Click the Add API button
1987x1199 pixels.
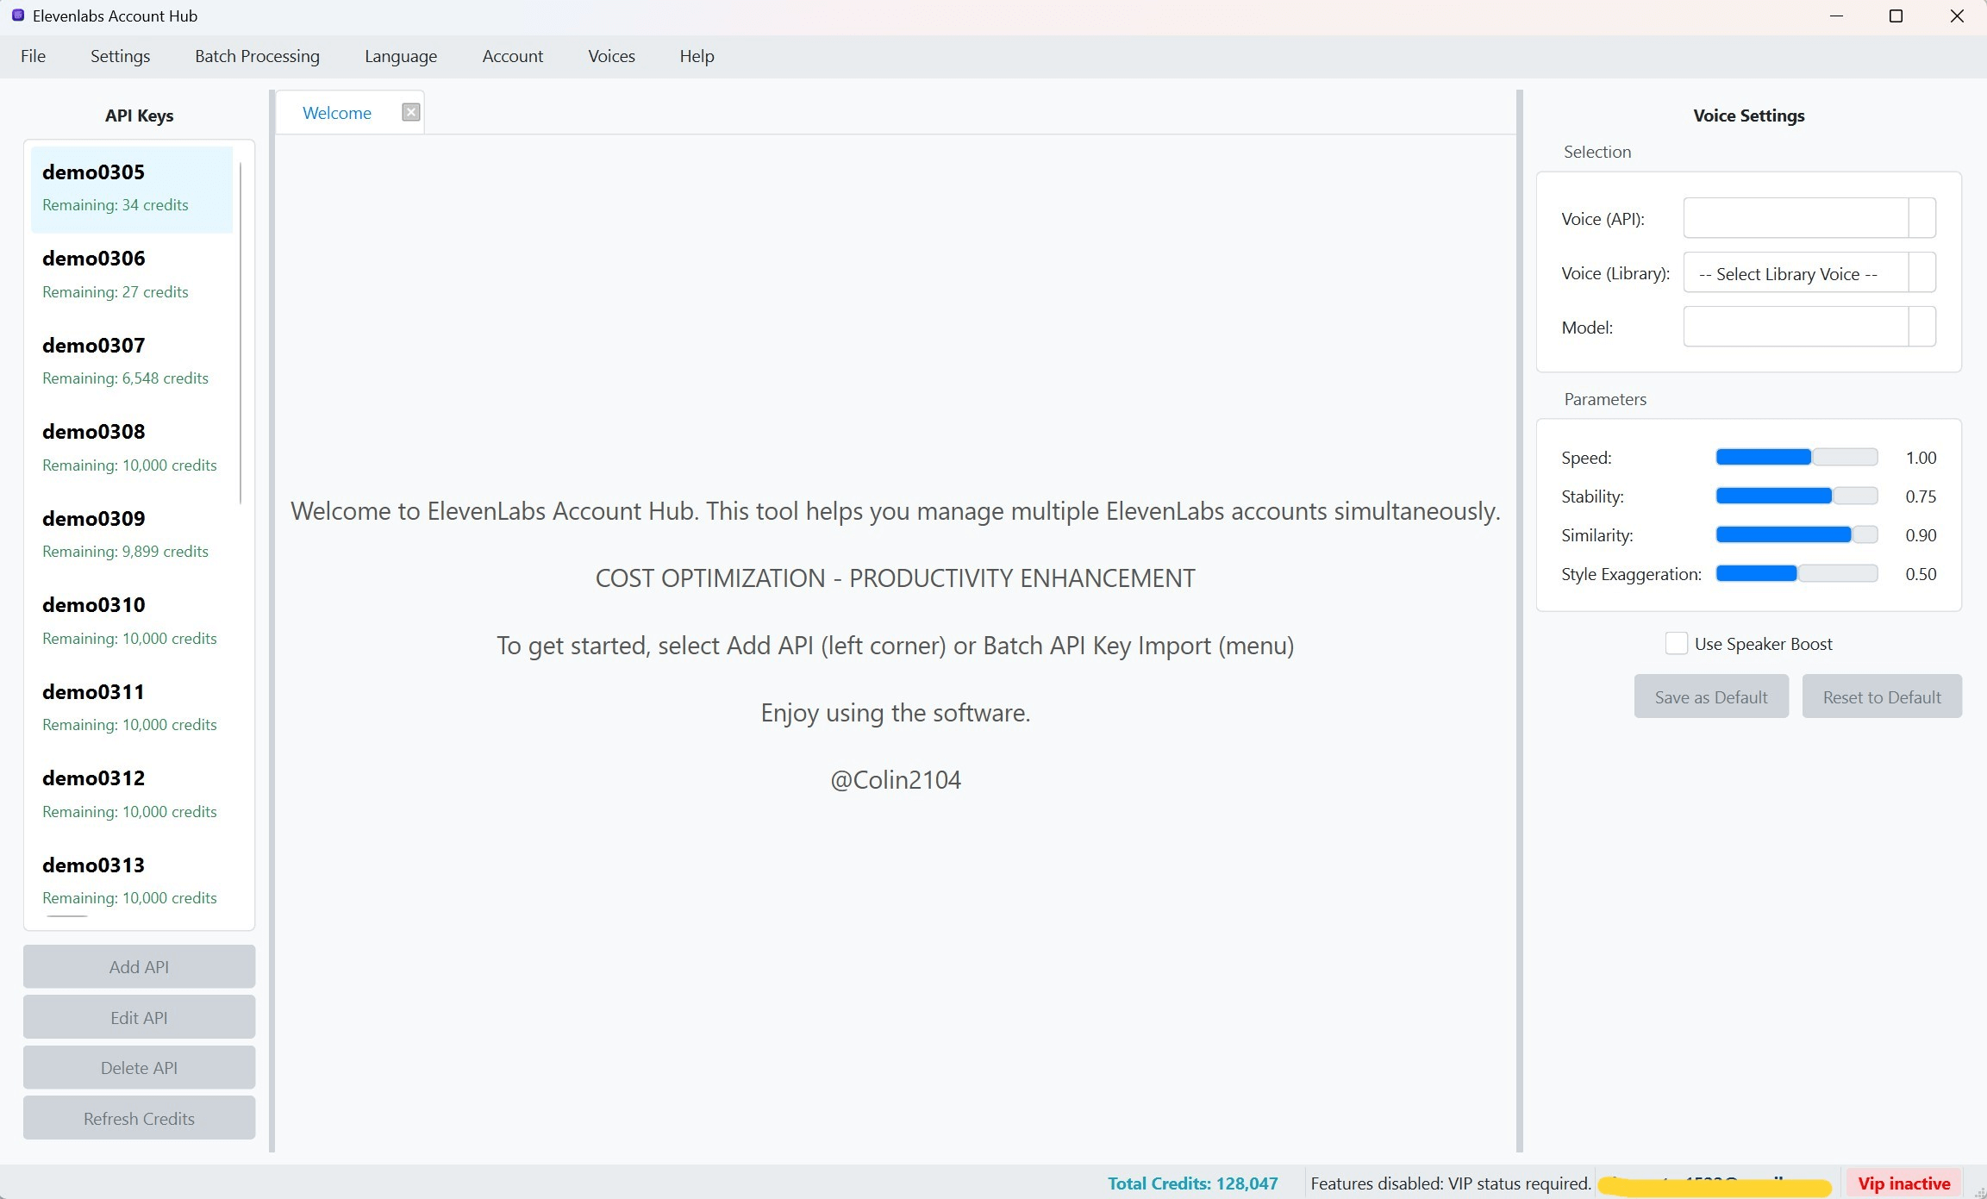click(139, 966)
